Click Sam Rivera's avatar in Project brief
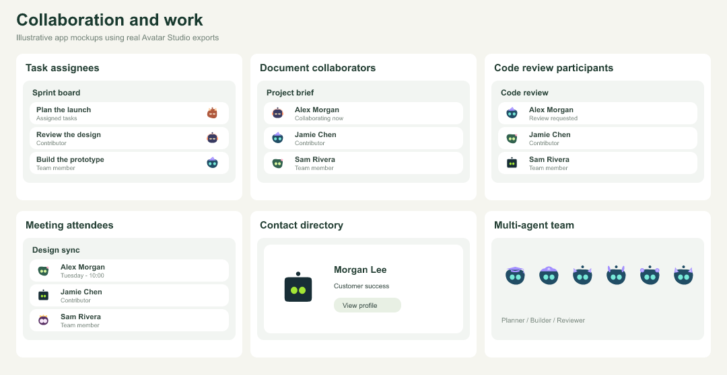Viewport: 727px width, 375px height. coord(278,163)
